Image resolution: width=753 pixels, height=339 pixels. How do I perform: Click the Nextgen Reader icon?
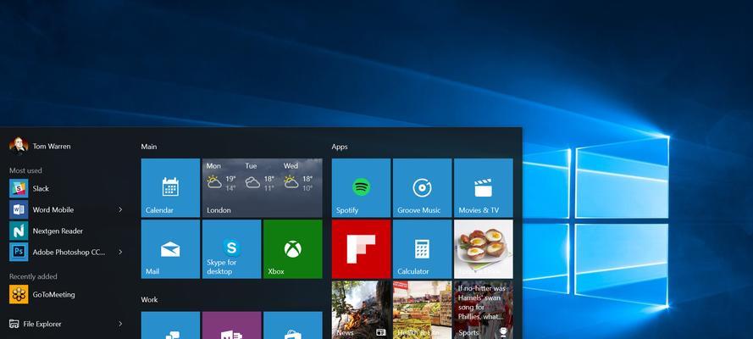coord(19,231)
